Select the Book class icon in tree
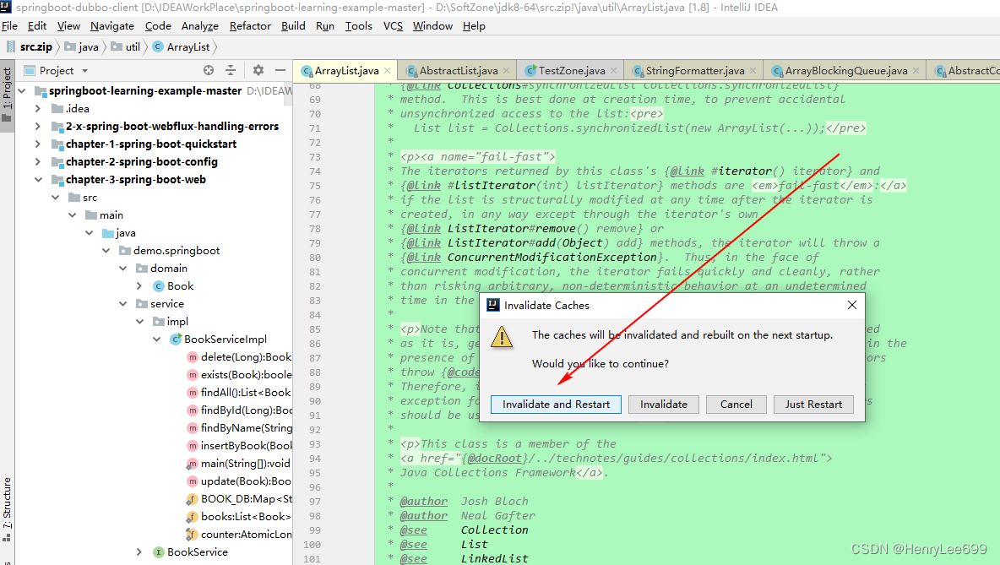 [159, 286]
